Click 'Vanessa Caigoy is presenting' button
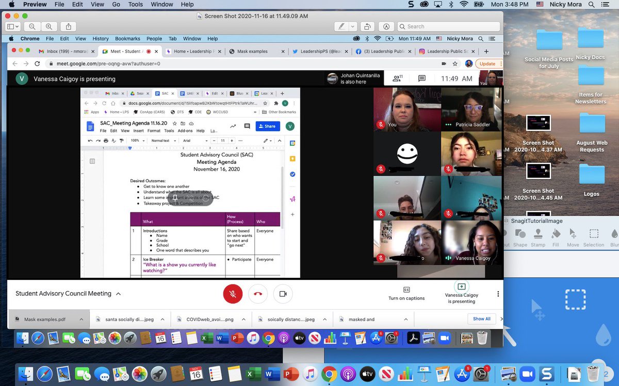 (461, 293)
